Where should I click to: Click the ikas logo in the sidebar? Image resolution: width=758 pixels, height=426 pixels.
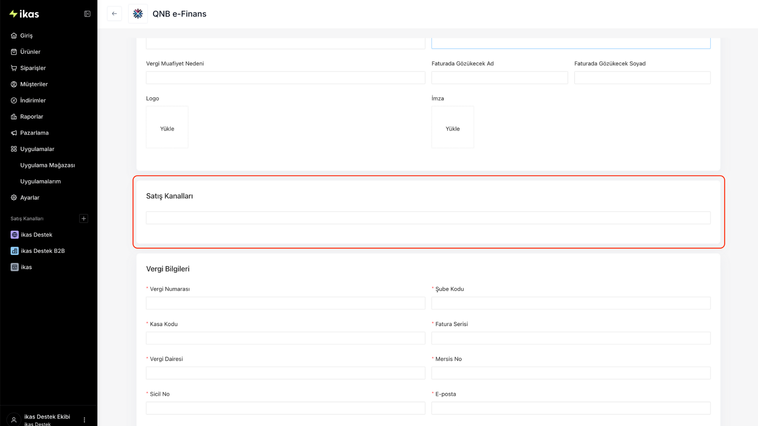(24, 14)
